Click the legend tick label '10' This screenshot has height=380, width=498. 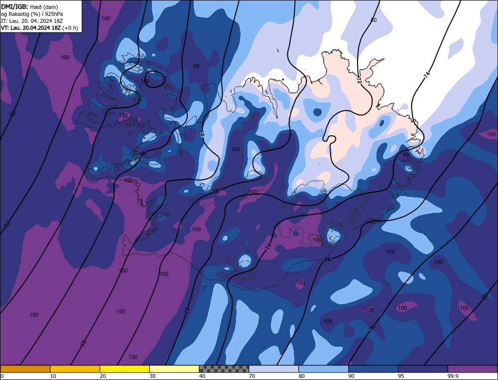coord(53,376)
